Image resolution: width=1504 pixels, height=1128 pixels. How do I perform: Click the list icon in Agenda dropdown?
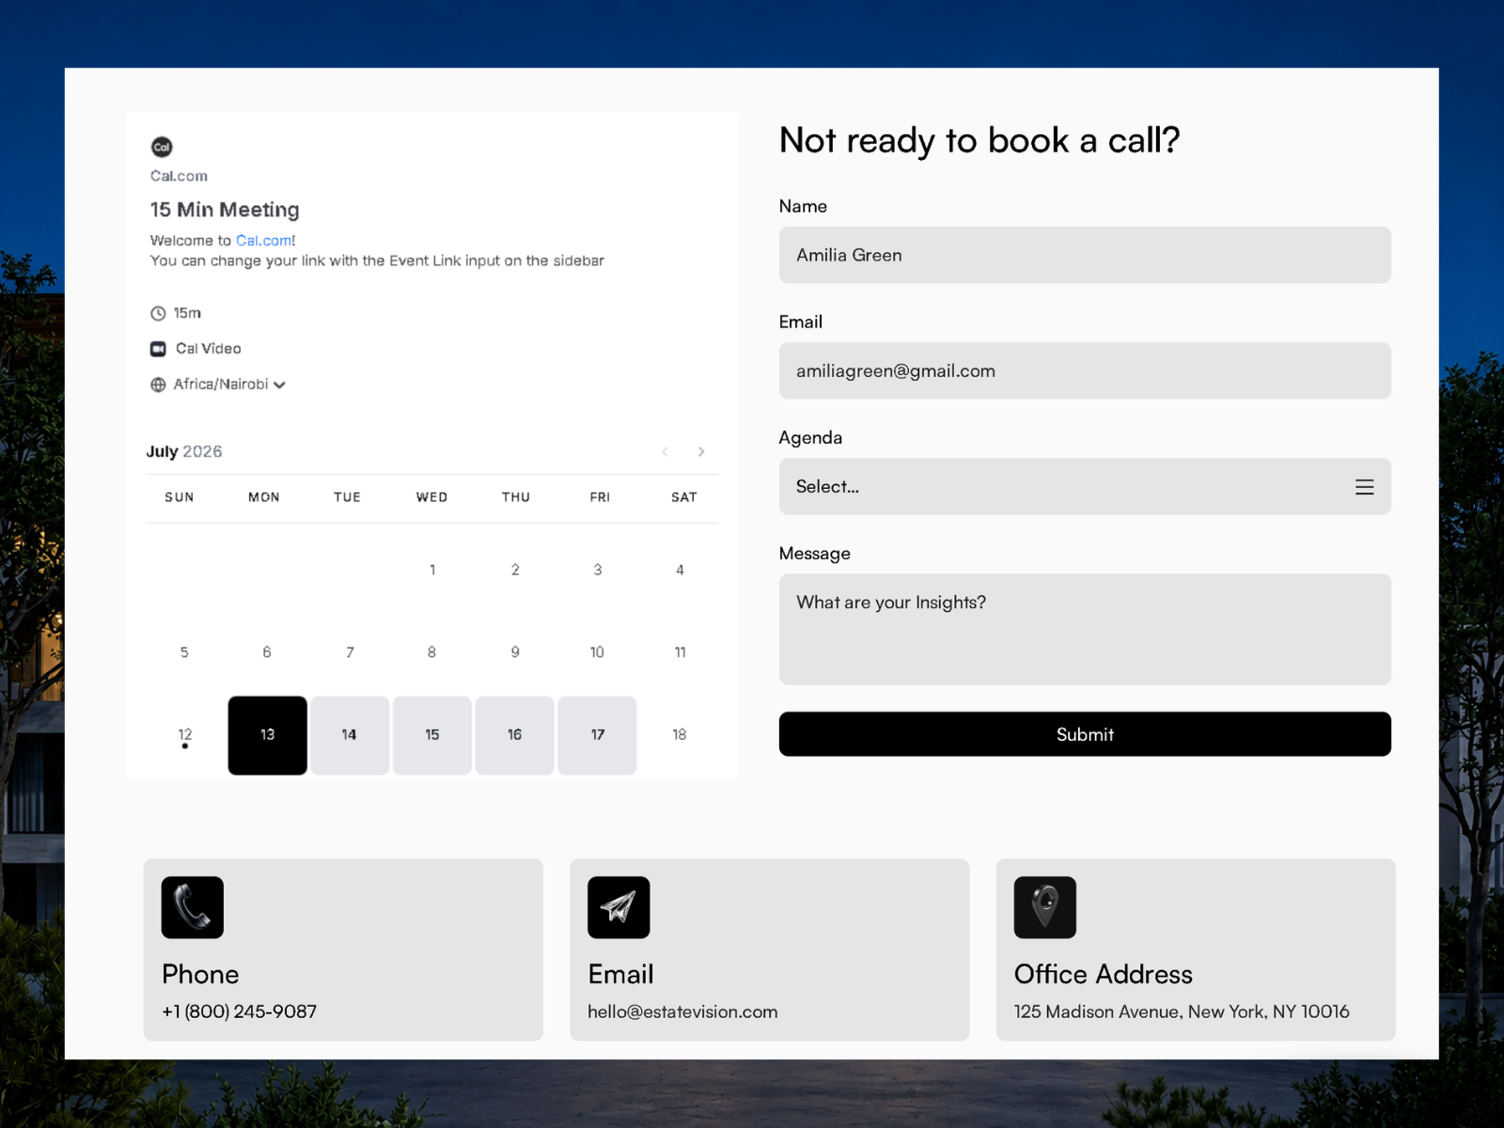coord(1364,487)
